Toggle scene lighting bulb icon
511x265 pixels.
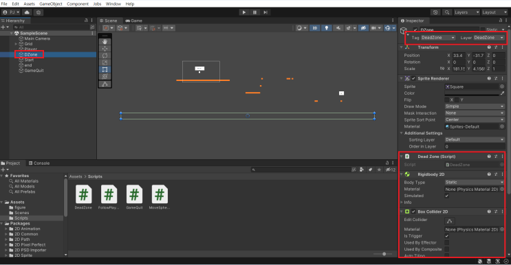pos(327,28)
